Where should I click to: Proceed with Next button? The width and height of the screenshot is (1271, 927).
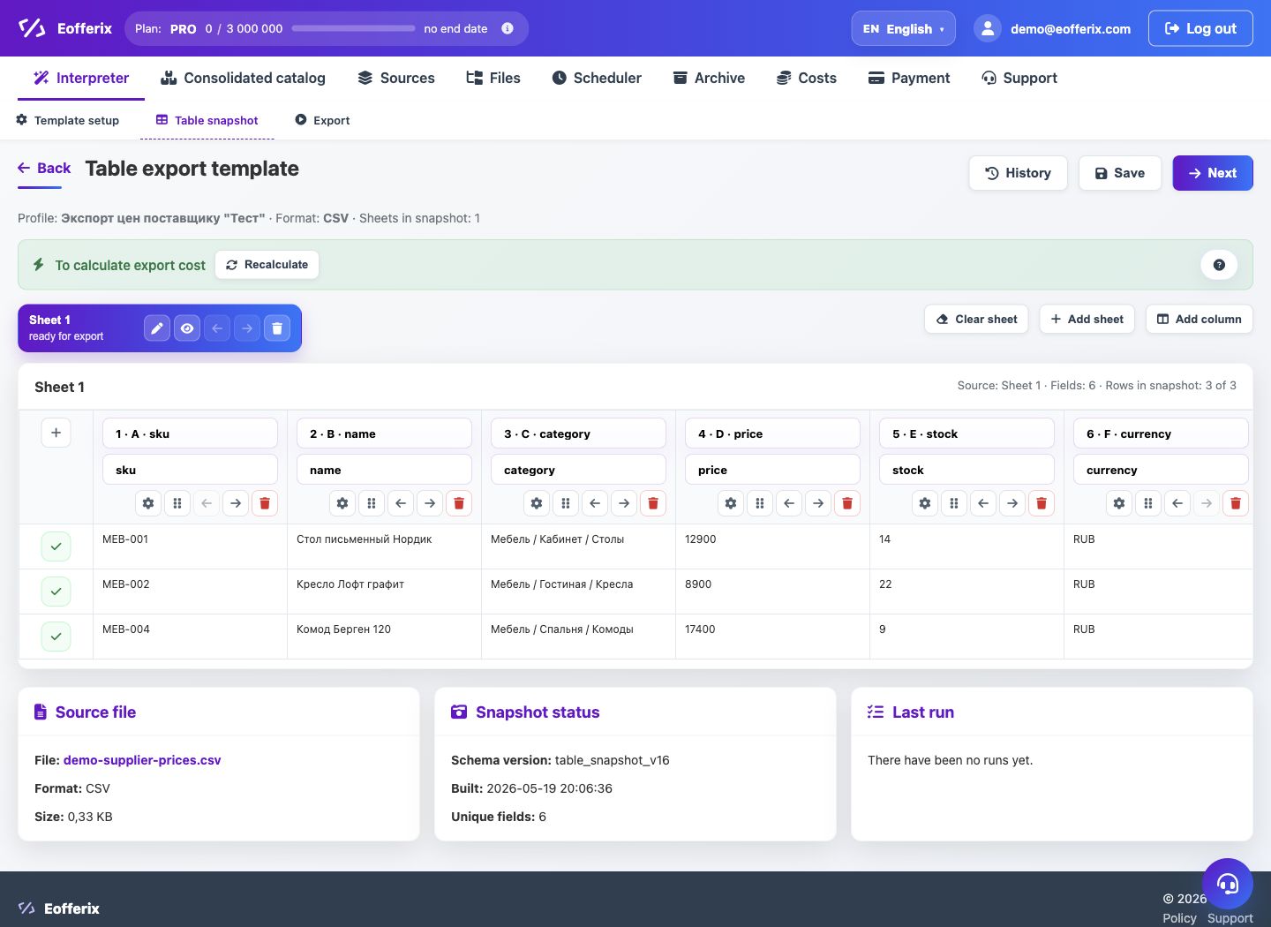click(1213, 173)
